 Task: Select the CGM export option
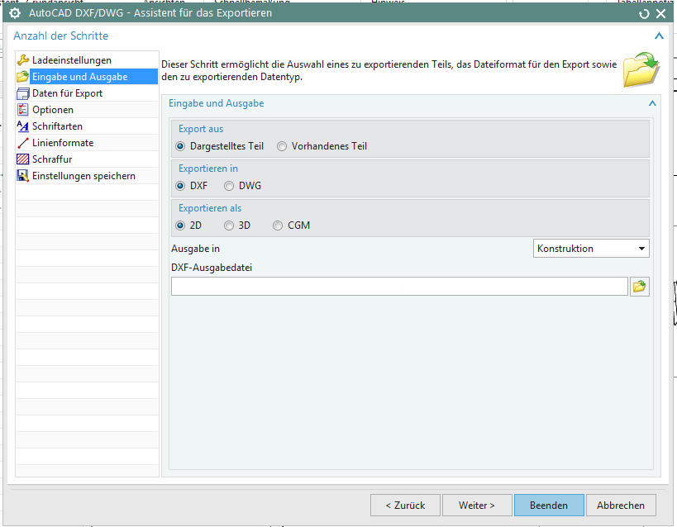(278, 226)
